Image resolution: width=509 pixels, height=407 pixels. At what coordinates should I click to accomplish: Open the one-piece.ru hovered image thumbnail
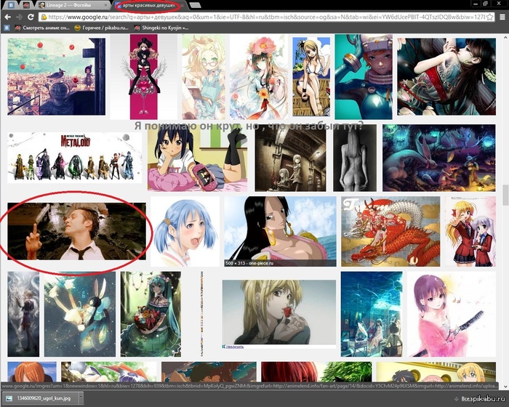(x=280, y=230)
